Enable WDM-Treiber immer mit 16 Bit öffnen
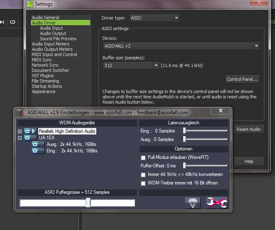 point(143,183)
